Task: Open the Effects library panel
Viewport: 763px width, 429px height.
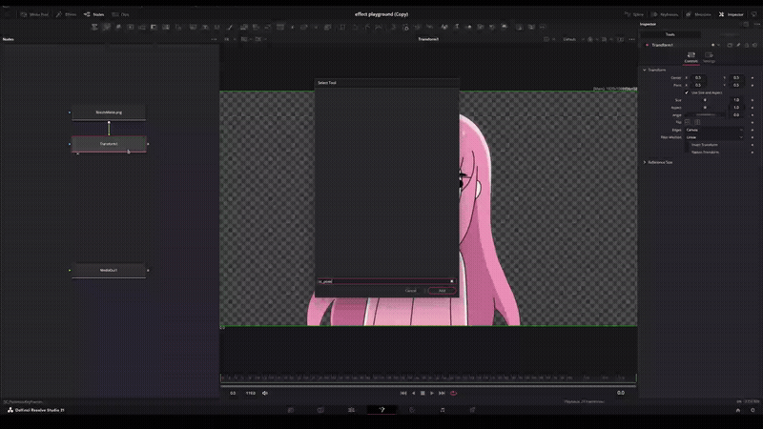Action: (66, 14)
